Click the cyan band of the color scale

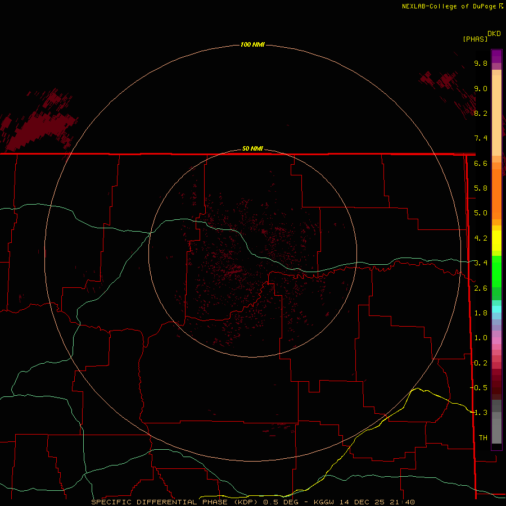click(496, 309)
